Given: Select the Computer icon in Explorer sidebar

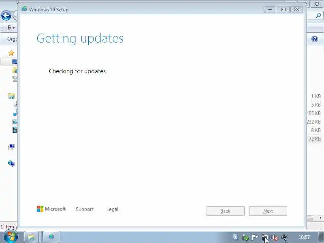Looking at the screenshot, I should point(11,147).
